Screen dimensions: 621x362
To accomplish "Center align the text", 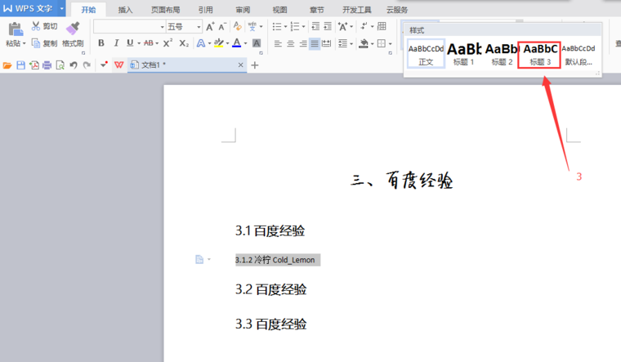I will point(291,43).
